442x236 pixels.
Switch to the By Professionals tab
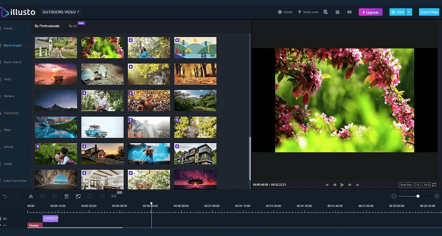pos(47,26)
